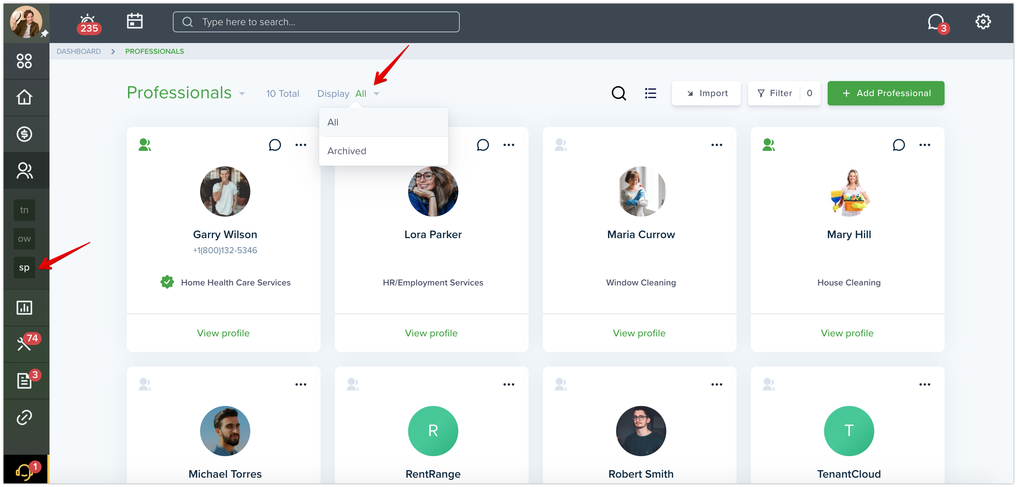Open more options on Lora Parker card
Screen dimensions: 1017x487
pyautogui.click(x=508, y=145)
